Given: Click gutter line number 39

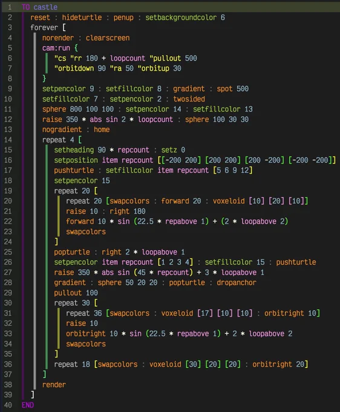Looking at the screenshot, I should [x=8, y=395].
